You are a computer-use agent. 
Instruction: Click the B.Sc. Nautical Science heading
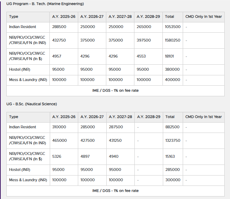click(32, 104)
